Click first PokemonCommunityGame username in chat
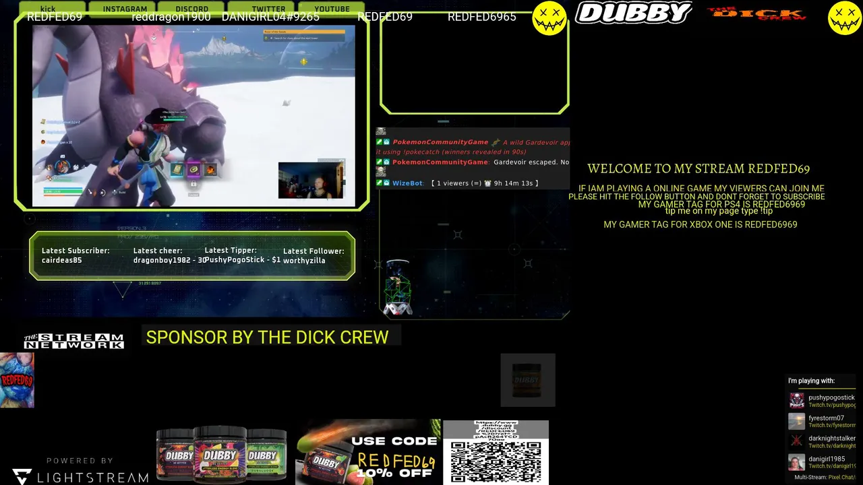The height and width of the screenshot is (485, 863). point(440,142)
